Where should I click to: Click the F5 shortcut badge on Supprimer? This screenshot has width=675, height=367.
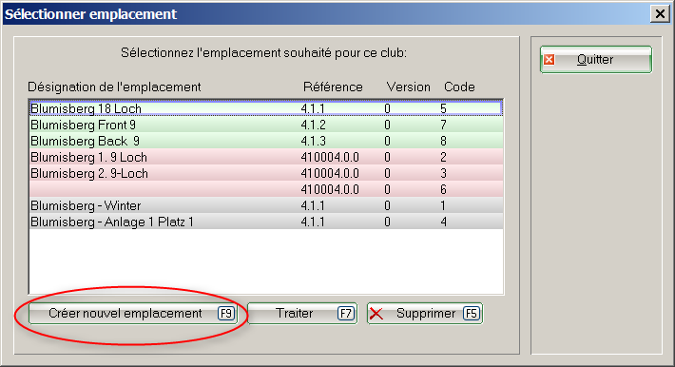click(x=472, y=313)
